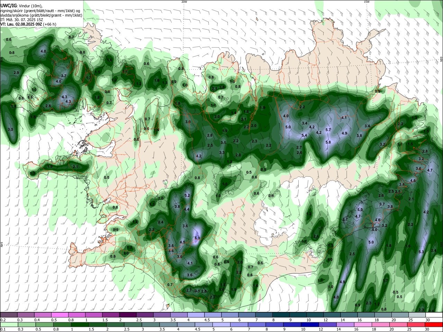Select the dark teal 8–9 snow legend swatch

tap(281, 315)
